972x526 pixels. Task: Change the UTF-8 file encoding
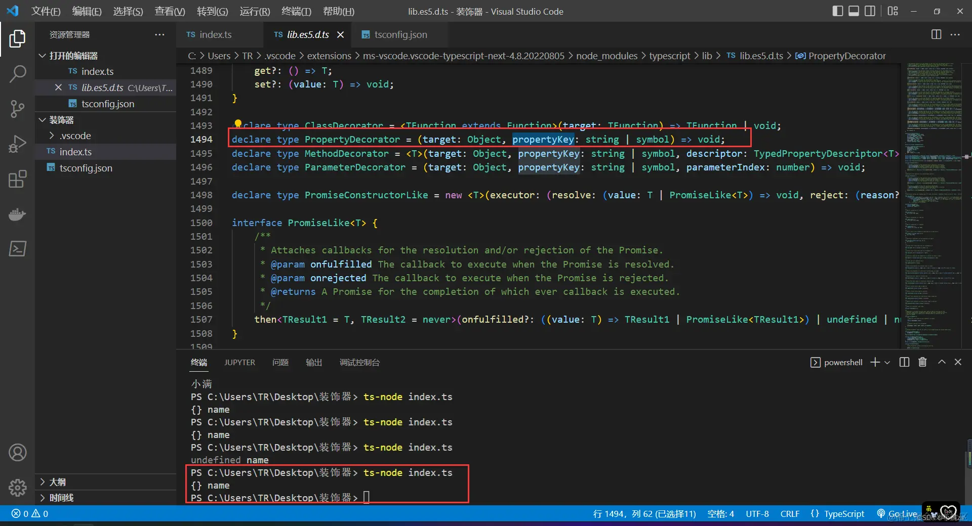(757, 514)
